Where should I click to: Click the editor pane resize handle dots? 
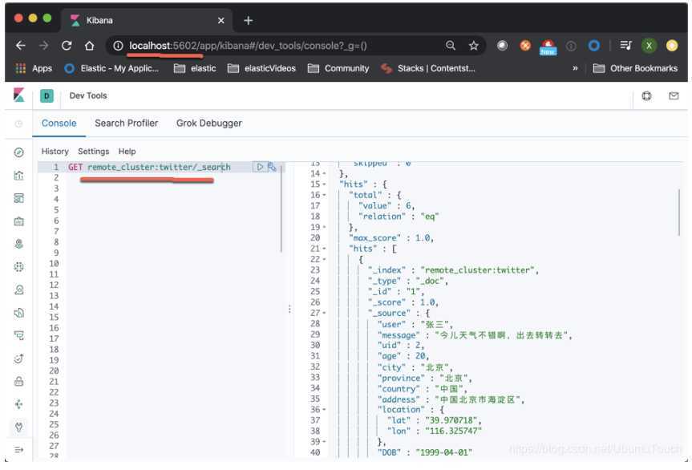[289, 309]
